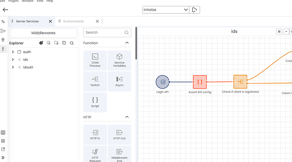The width and height of the screenshot is (292, 162).
Task: Click the external link sidebar icon
Action: point(3,149)
